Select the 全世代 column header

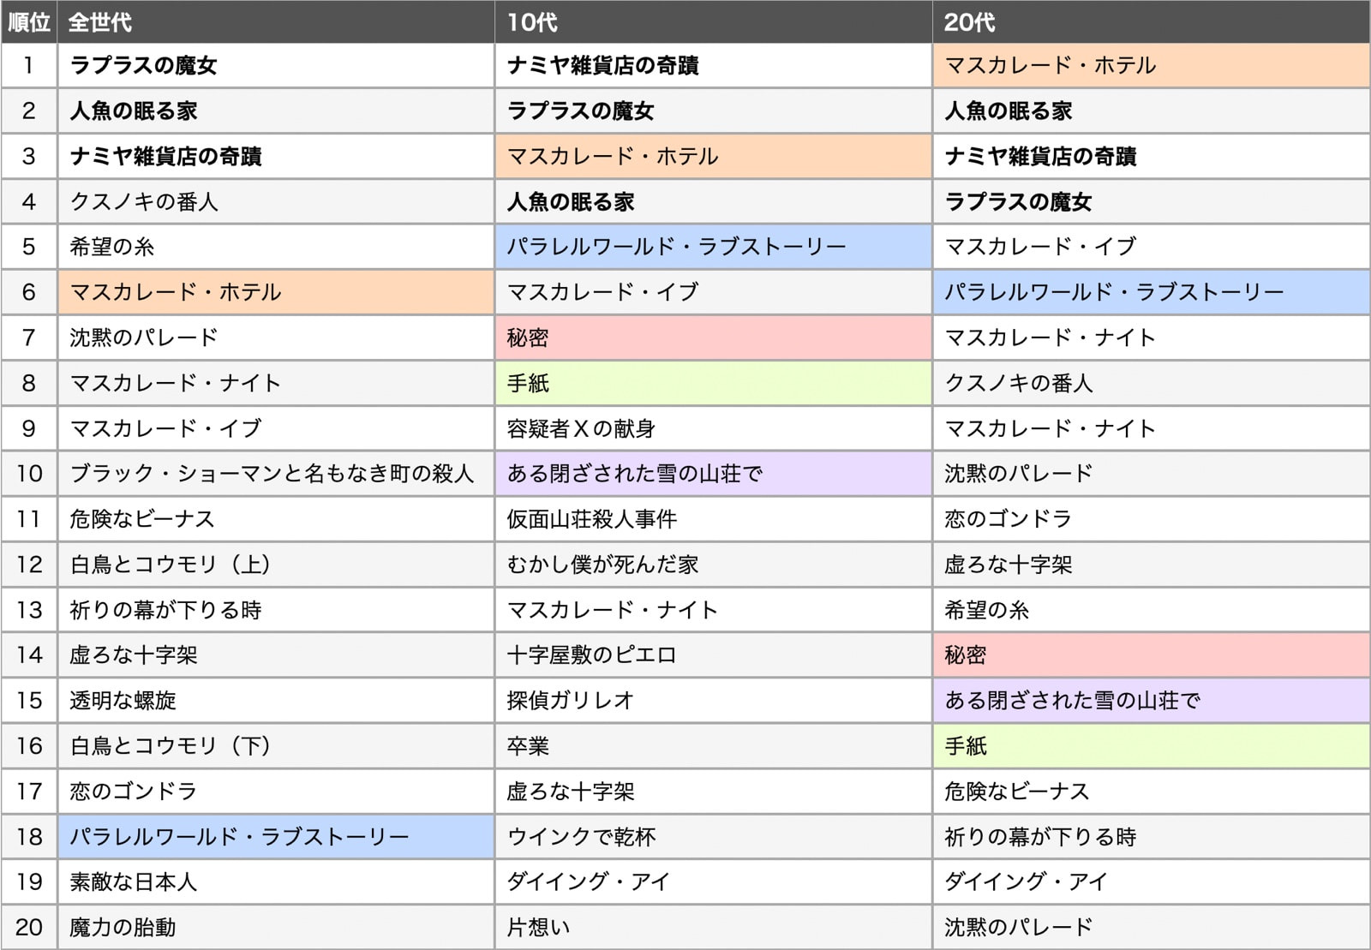pyautogui.click(x=100, y=22)
